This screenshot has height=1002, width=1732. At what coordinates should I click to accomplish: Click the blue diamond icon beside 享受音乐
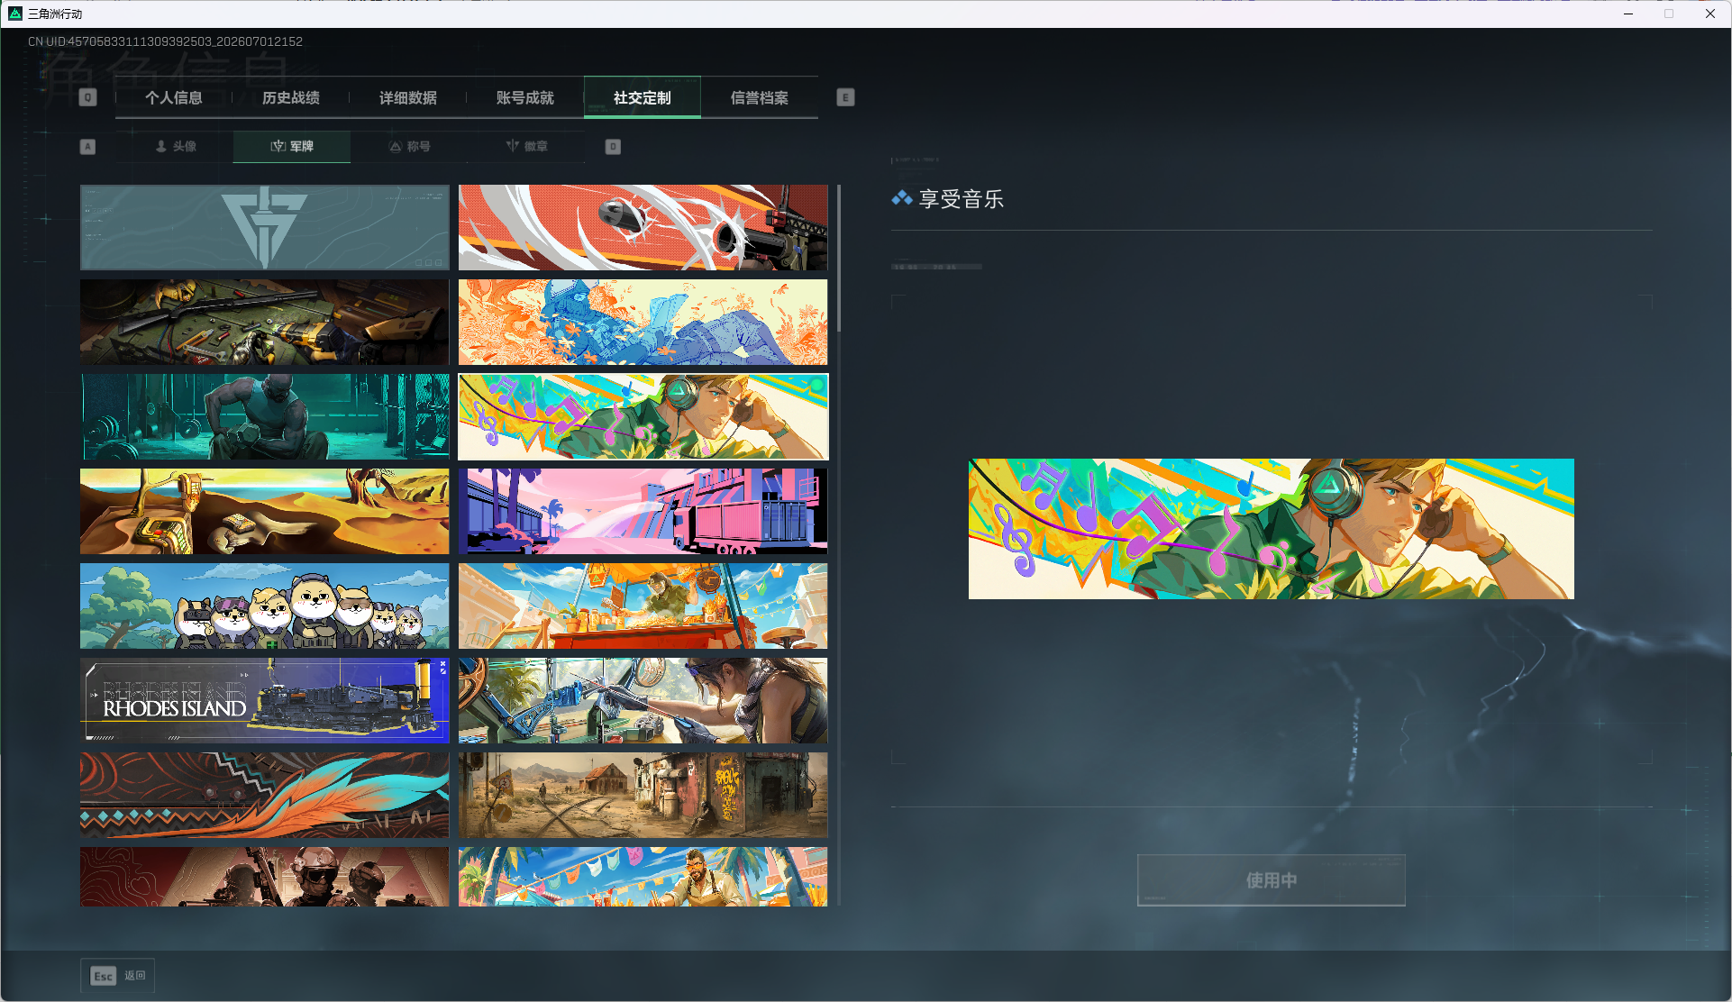902,198
